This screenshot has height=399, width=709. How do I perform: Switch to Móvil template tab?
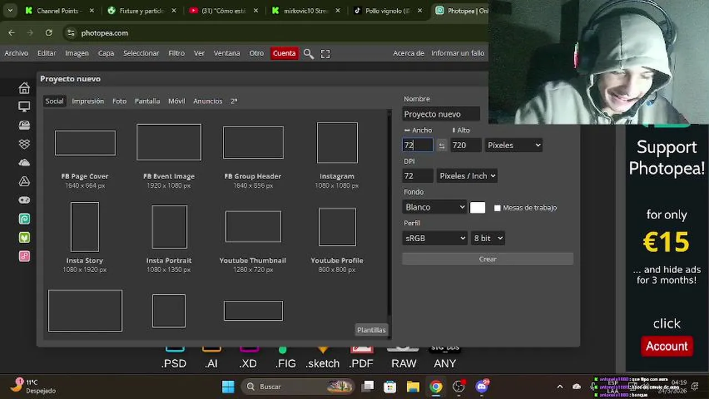click(x=176, y=101)
